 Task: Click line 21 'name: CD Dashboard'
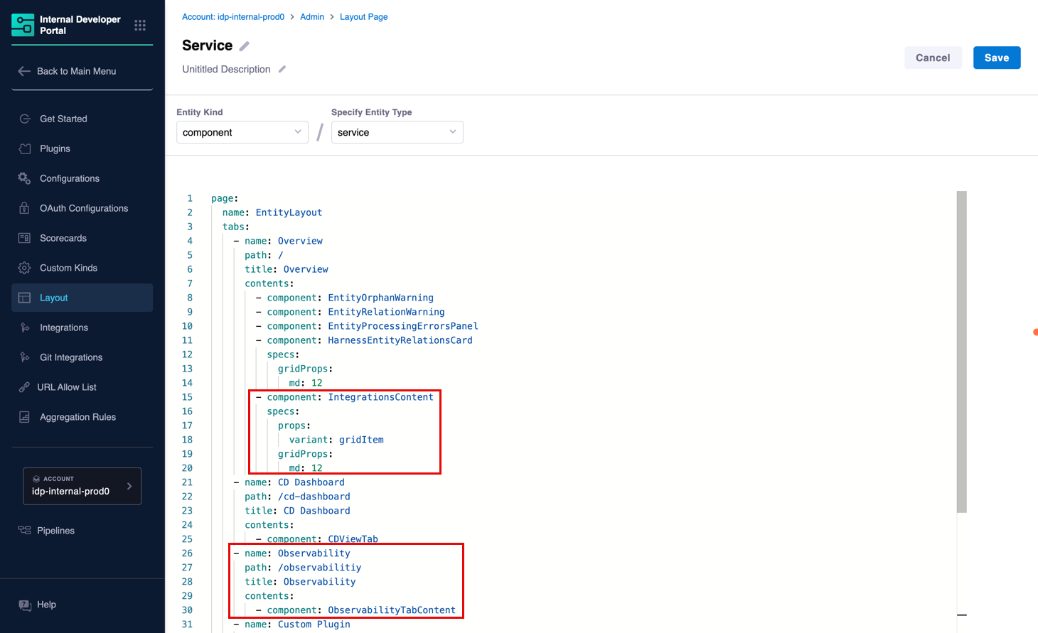294,482
